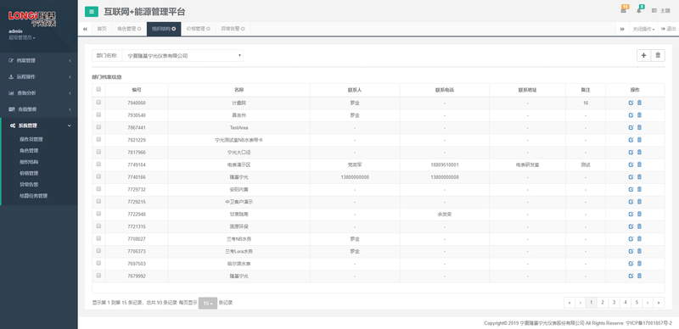Click TestArea name cell
The height and width of the screenshot is (329, 679).
point(239,128)
